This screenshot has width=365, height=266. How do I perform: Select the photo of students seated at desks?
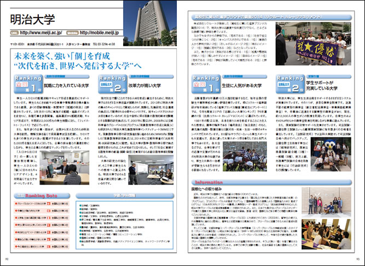click(326, 234)
